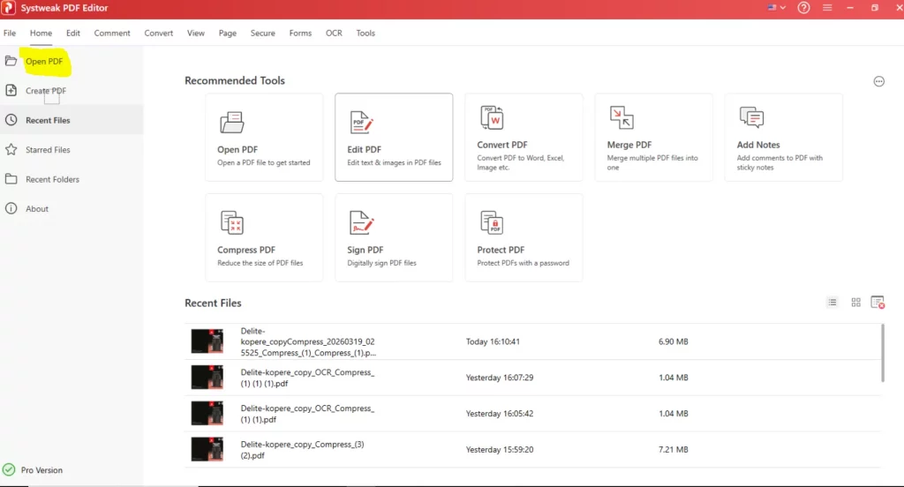Click the Create PDF sidebar label
The image size is (904, 487).
[x=46, y=91]
